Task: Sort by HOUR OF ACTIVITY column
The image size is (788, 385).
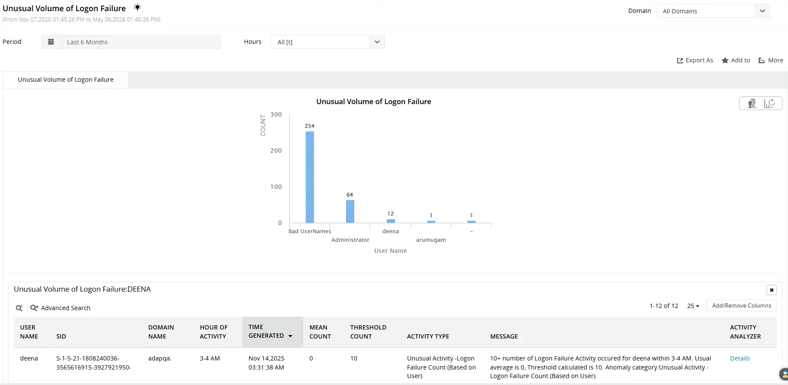Action: tap(213, 332)
